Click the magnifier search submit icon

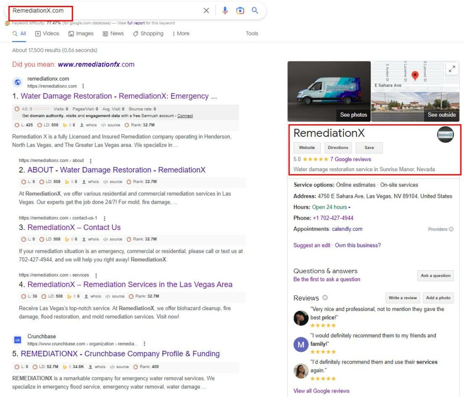[255, 11]
